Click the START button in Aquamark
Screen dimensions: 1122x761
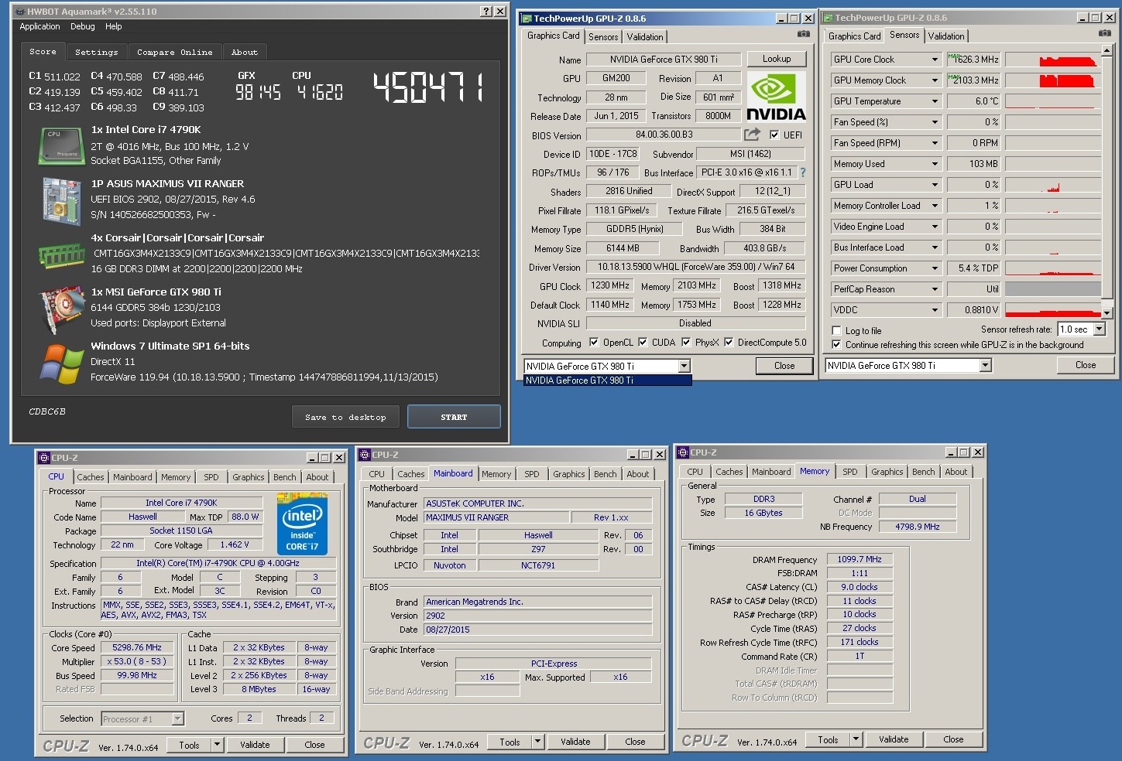[454, 417]
